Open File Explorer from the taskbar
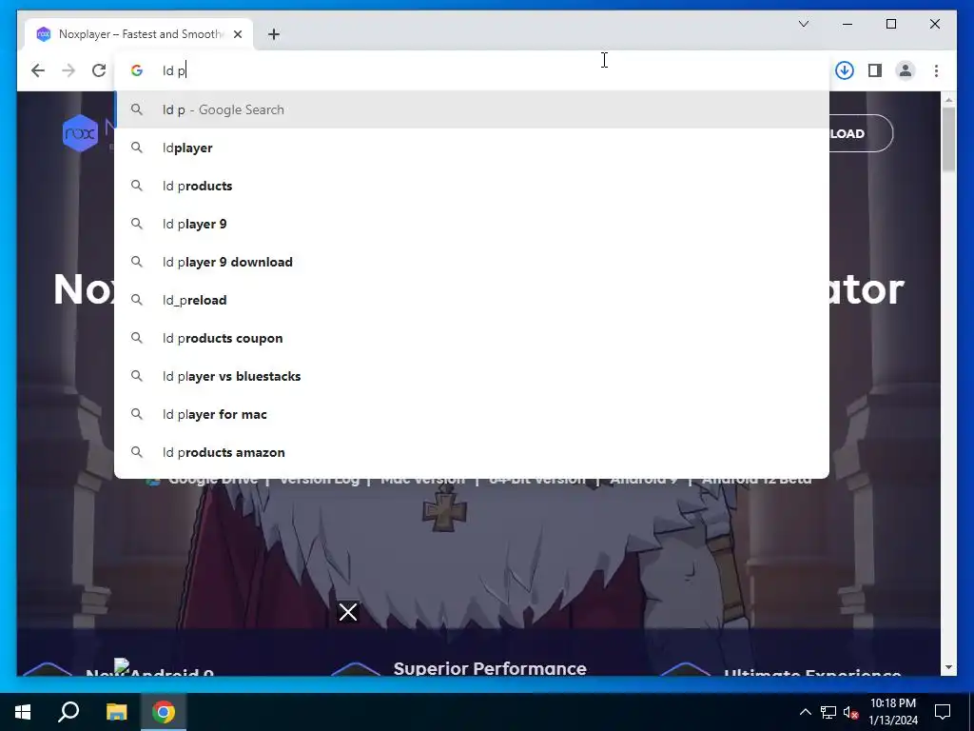Viewport: 974px width, 731px height. click(116, 712)
